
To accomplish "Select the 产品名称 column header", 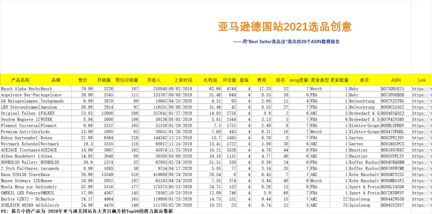I will click(x=20, y=80).
